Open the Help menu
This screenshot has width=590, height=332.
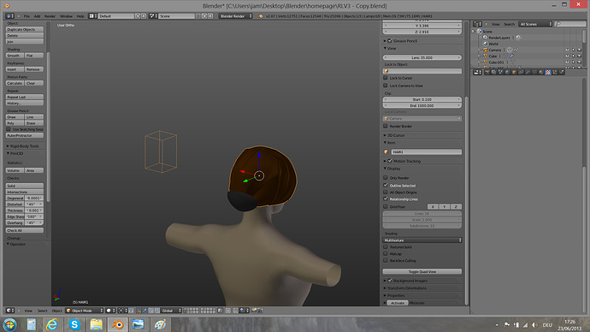[x=80, y=16]
